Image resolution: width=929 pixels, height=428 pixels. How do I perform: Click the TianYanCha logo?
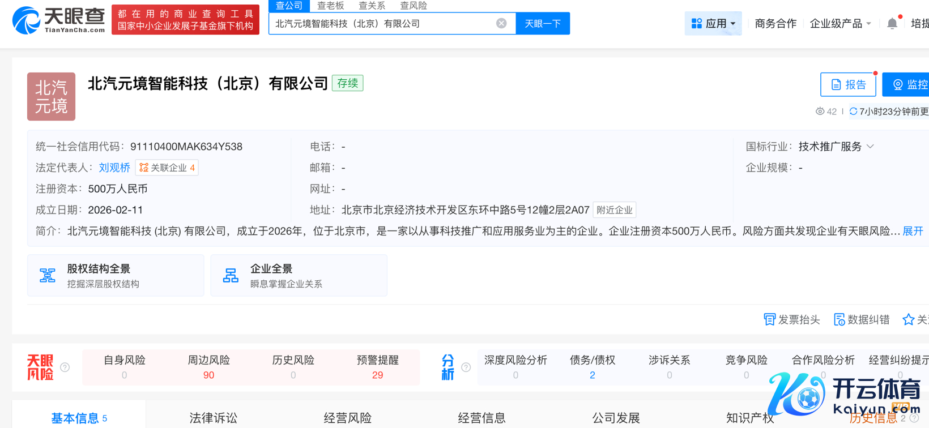(x=58, y=20)
